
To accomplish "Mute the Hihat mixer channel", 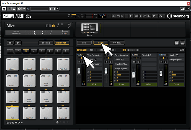I will coord(134,62).
